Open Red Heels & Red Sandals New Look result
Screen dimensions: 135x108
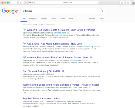(x=54, y=44)
